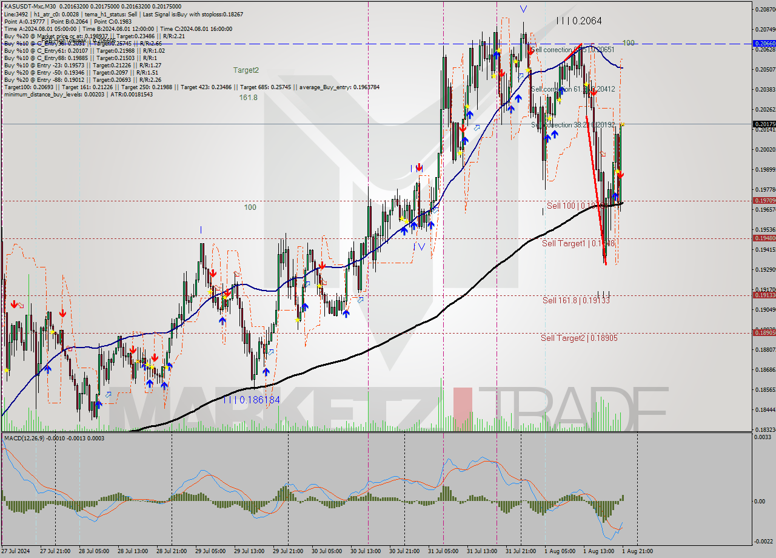Select the 28 Jul 13:00 time label
Screen dimensions: 776x558
pyautogui.click(x=132, y=551)
